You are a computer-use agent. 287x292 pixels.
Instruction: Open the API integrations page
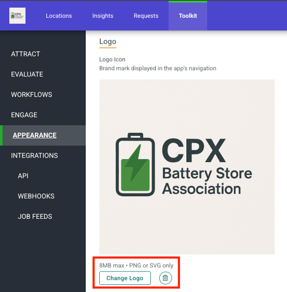pos(23,176)
